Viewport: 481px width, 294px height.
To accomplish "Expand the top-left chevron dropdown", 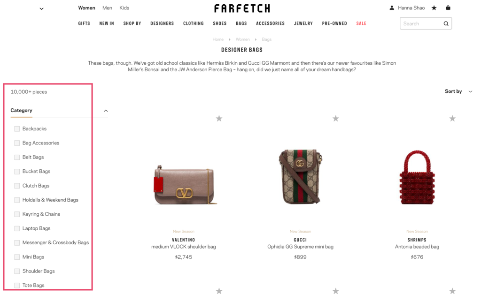I will (x=41, y=8).
